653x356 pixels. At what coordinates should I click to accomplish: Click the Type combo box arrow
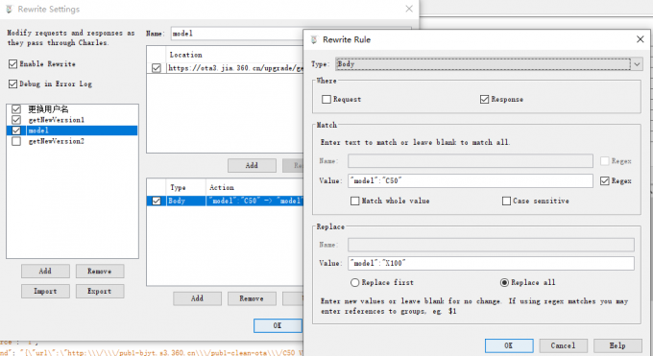(x=637, y=64)
